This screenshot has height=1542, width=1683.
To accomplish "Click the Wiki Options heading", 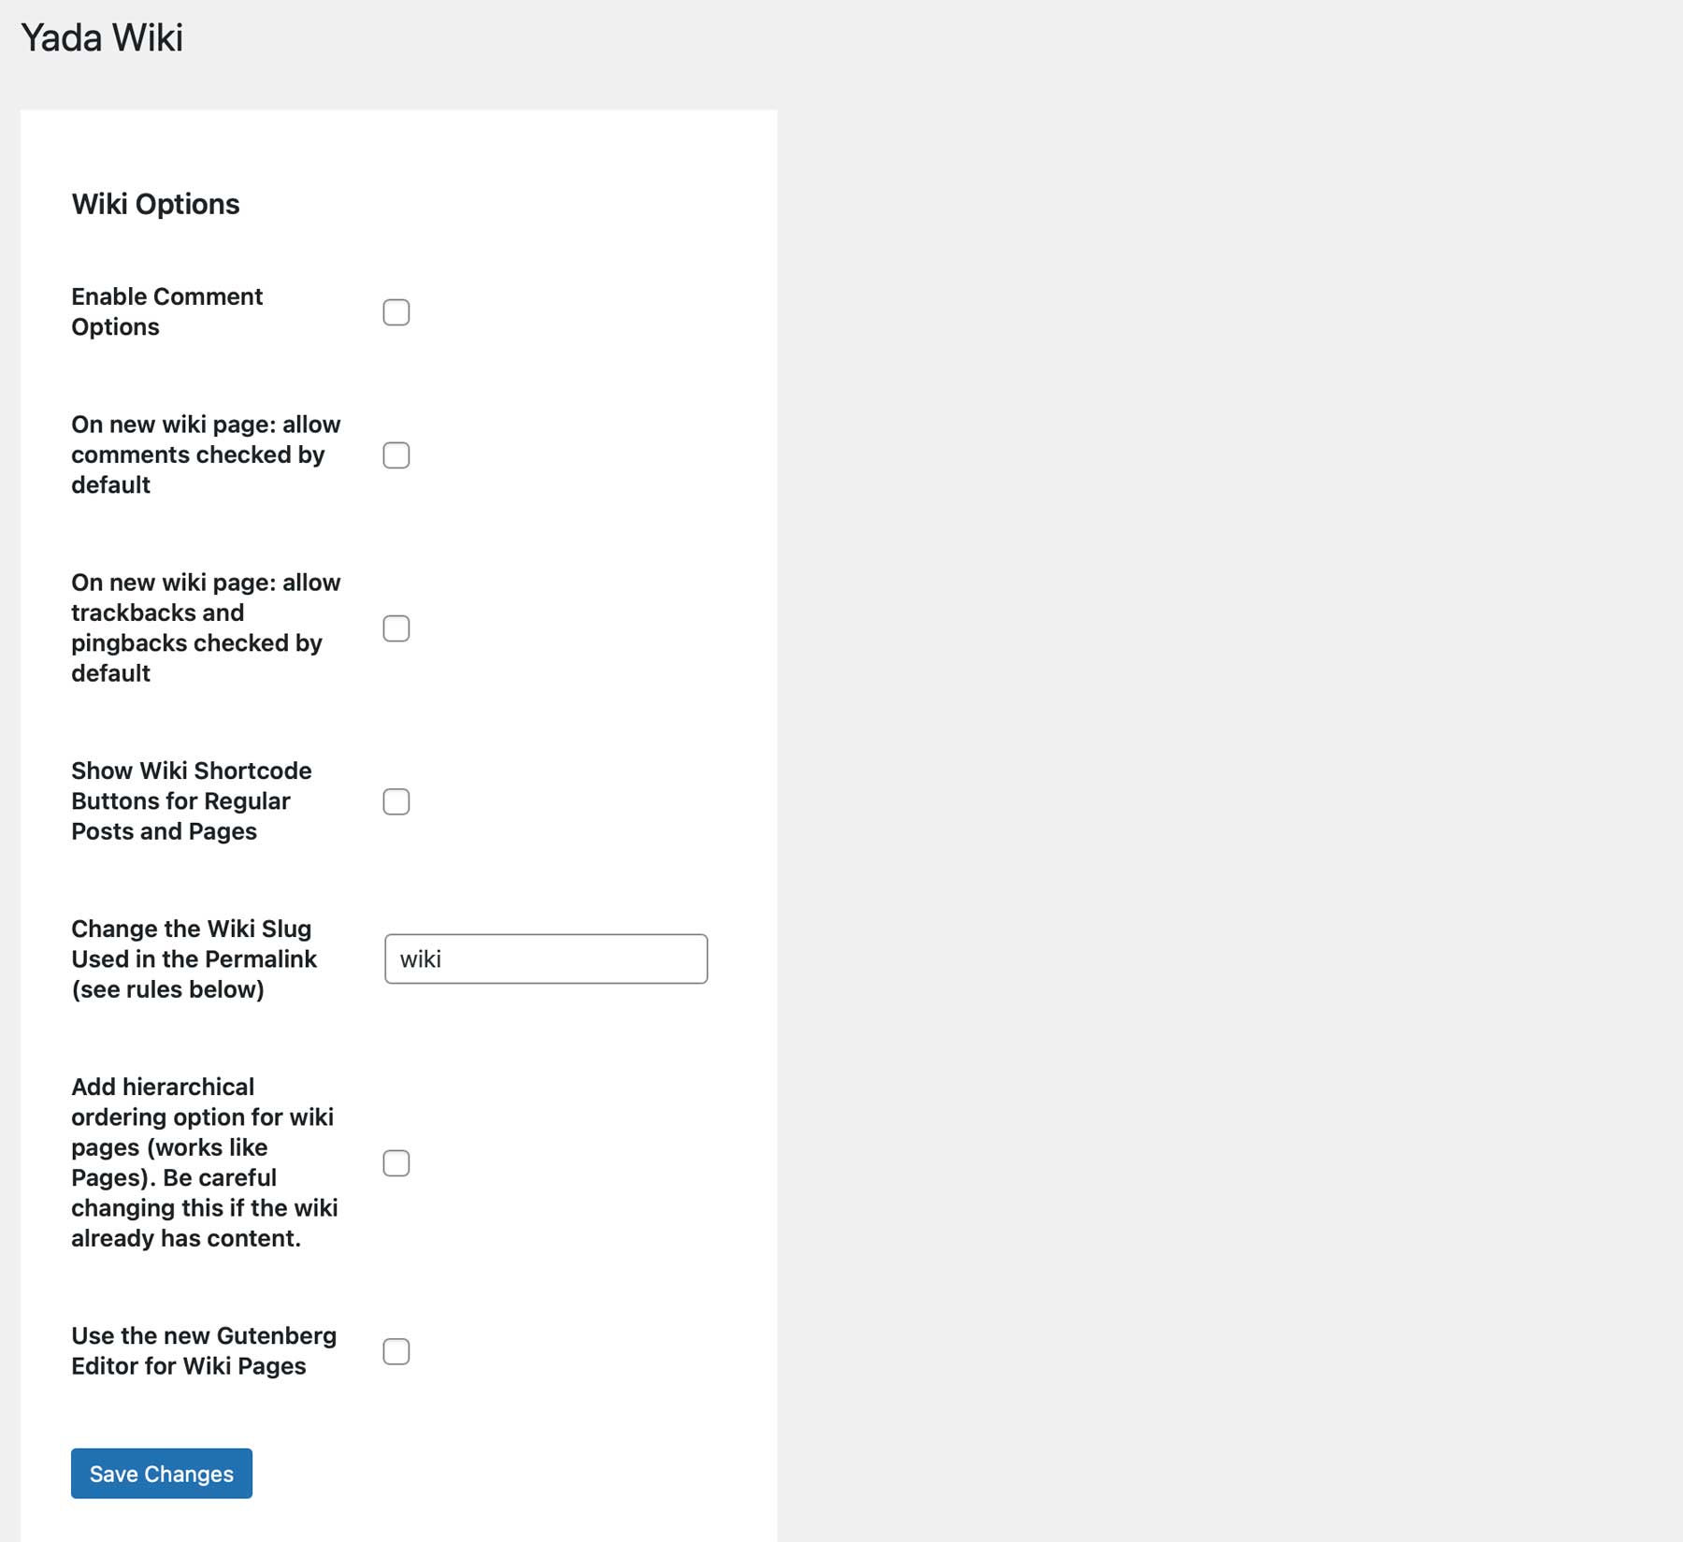I will point(155,204).
